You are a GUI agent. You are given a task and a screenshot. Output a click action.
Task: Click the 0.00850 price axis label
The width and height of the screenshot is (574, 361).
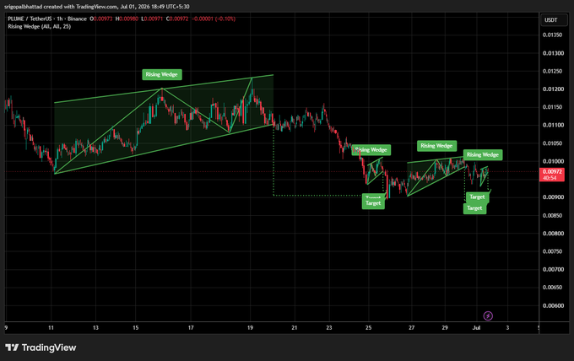(552, 215)
